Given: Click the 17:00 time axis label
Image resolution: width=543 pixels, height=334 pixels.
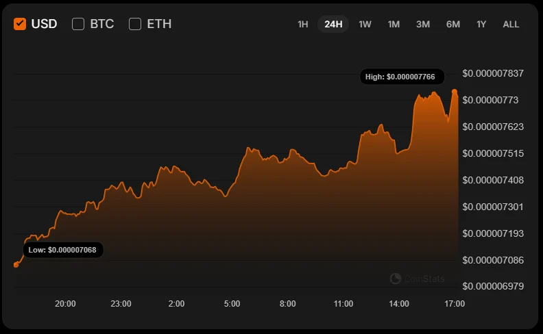Looking at the screenshot, I should [455, 303].
